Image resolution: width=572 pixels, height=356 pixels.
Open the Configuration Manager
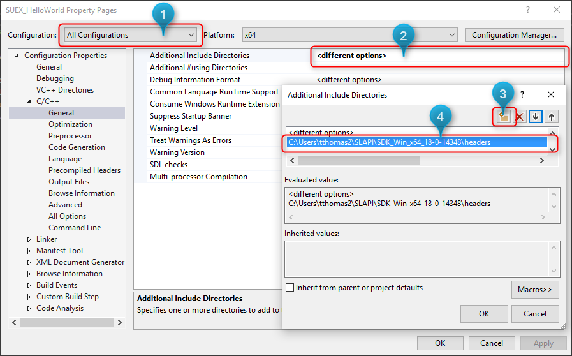515,35
